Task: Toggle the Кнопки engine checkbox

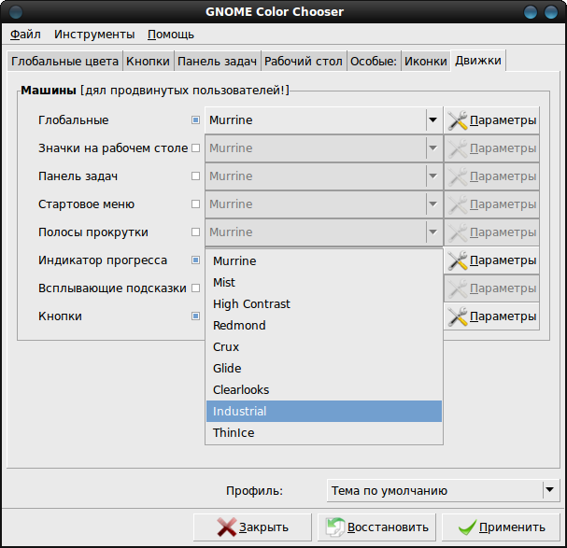Action: tap(195, 316)
